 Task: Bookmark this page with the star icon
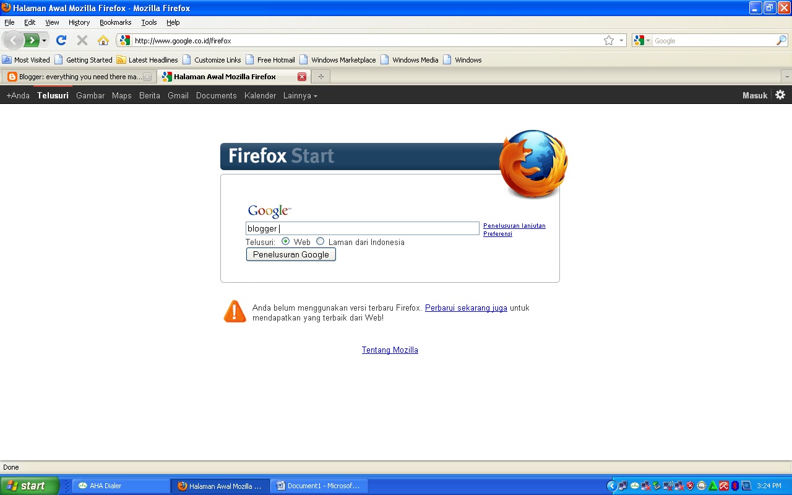609,41
